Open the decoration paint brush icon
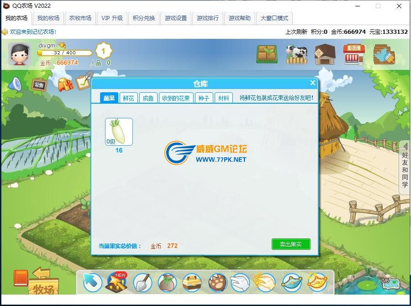Viewport: 411px width, 306px height. [384, 54]
